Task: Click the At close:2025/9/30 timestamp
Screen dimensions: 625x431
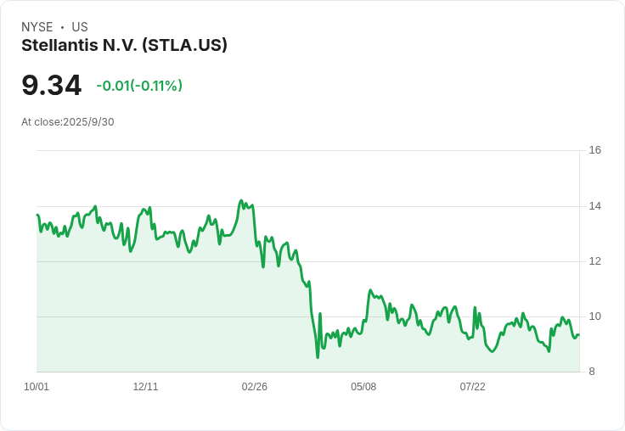Action: [x=68, y=122]
